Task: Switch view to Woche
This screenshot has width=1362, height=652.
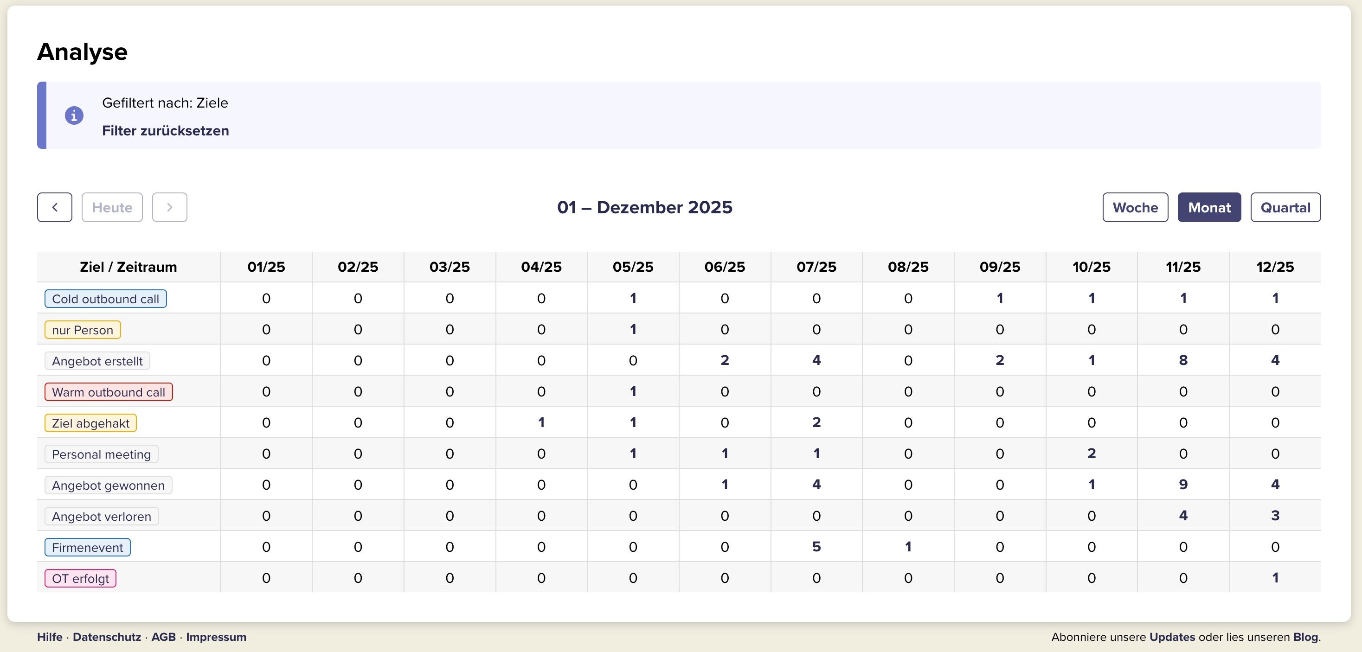Action: [1135, 207]
